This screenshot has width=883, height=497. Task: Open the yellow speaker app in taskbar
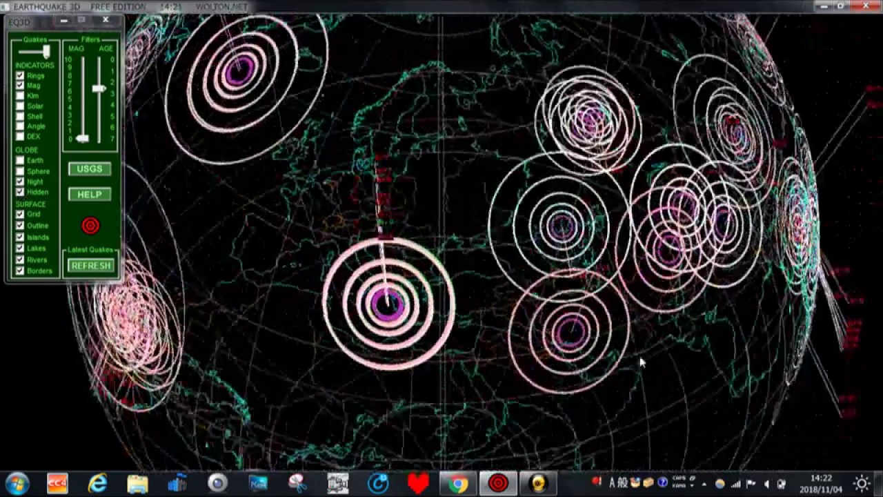point(538,484)
